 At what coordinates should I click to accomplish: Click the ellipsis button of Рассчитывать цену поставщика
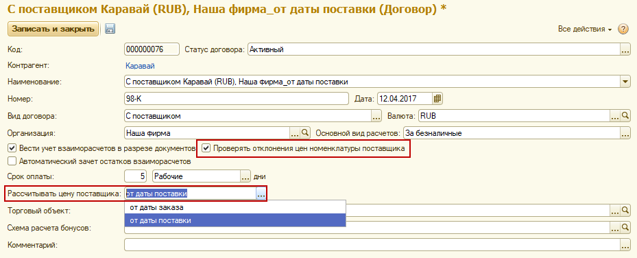click(261, 193)
